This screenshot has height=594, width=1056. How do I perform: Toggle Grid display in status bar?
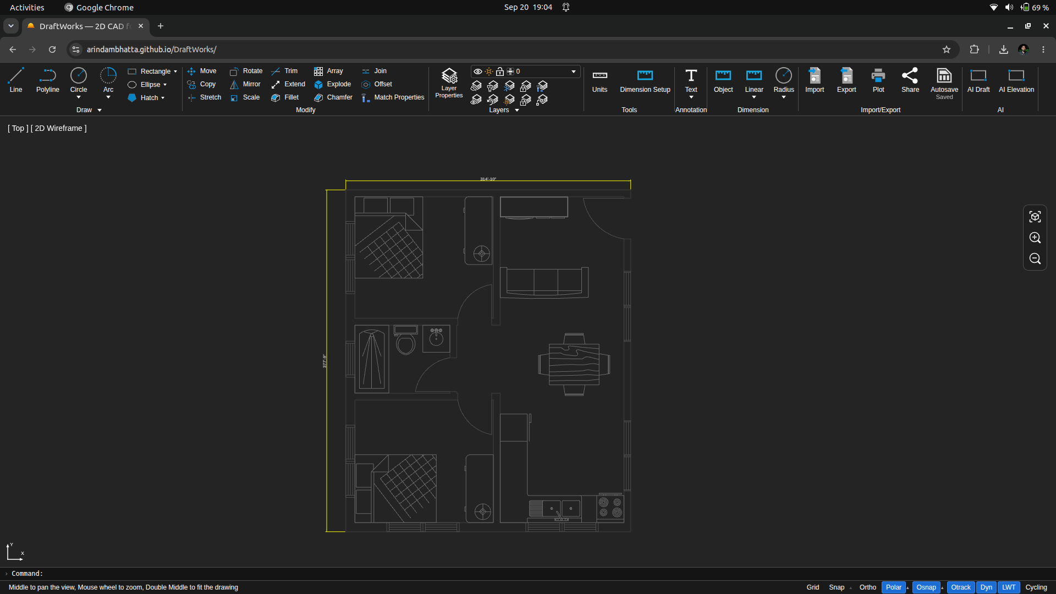813,587
